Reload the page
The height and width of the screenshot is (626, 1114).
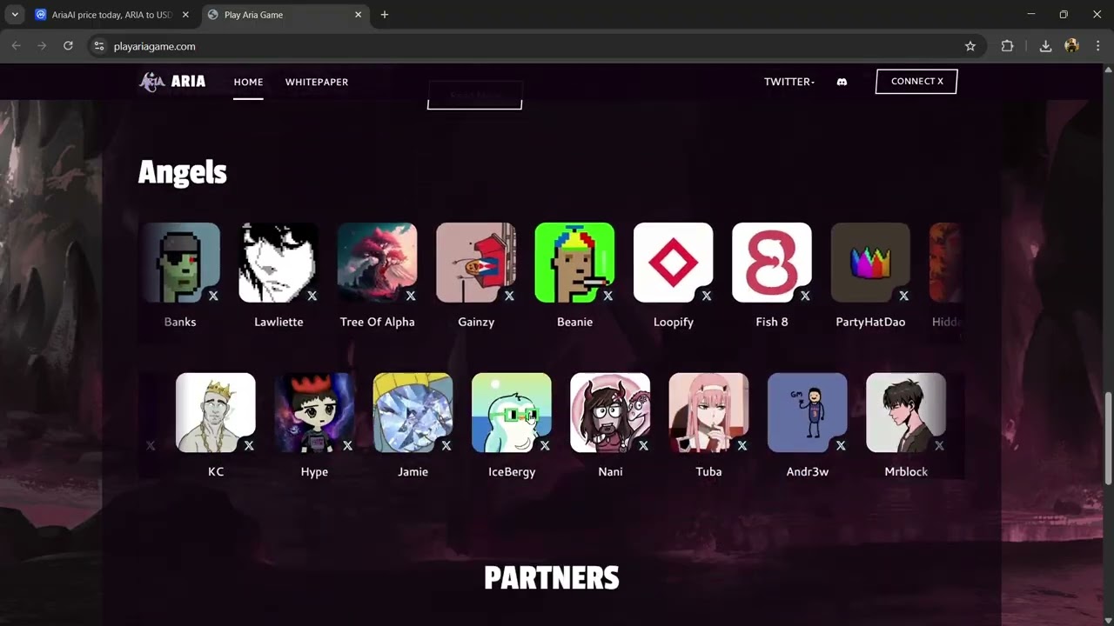(68, 46)
